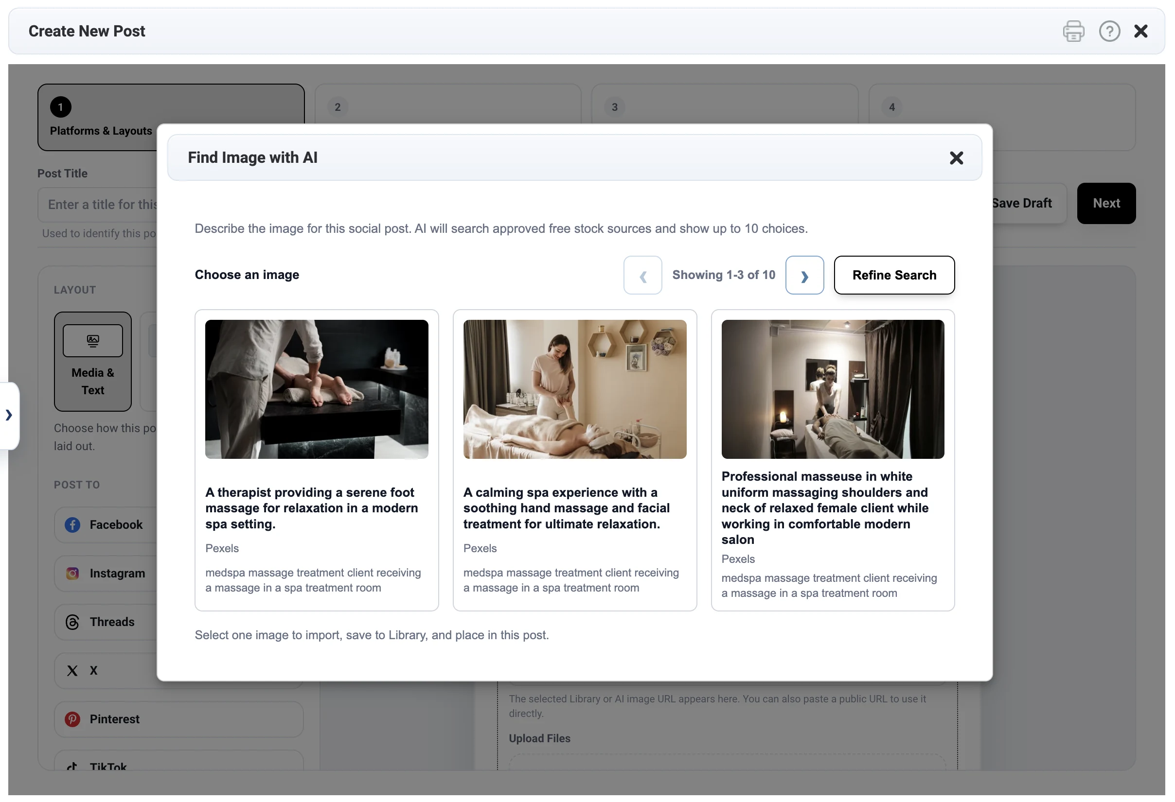1175x802 pixels.
Task: Go to the next page of image results
Action: pos(804,276)
